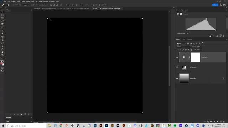The image size is (228, 128).
Task: Switch to the Channels tab
Action: point(190,39)
